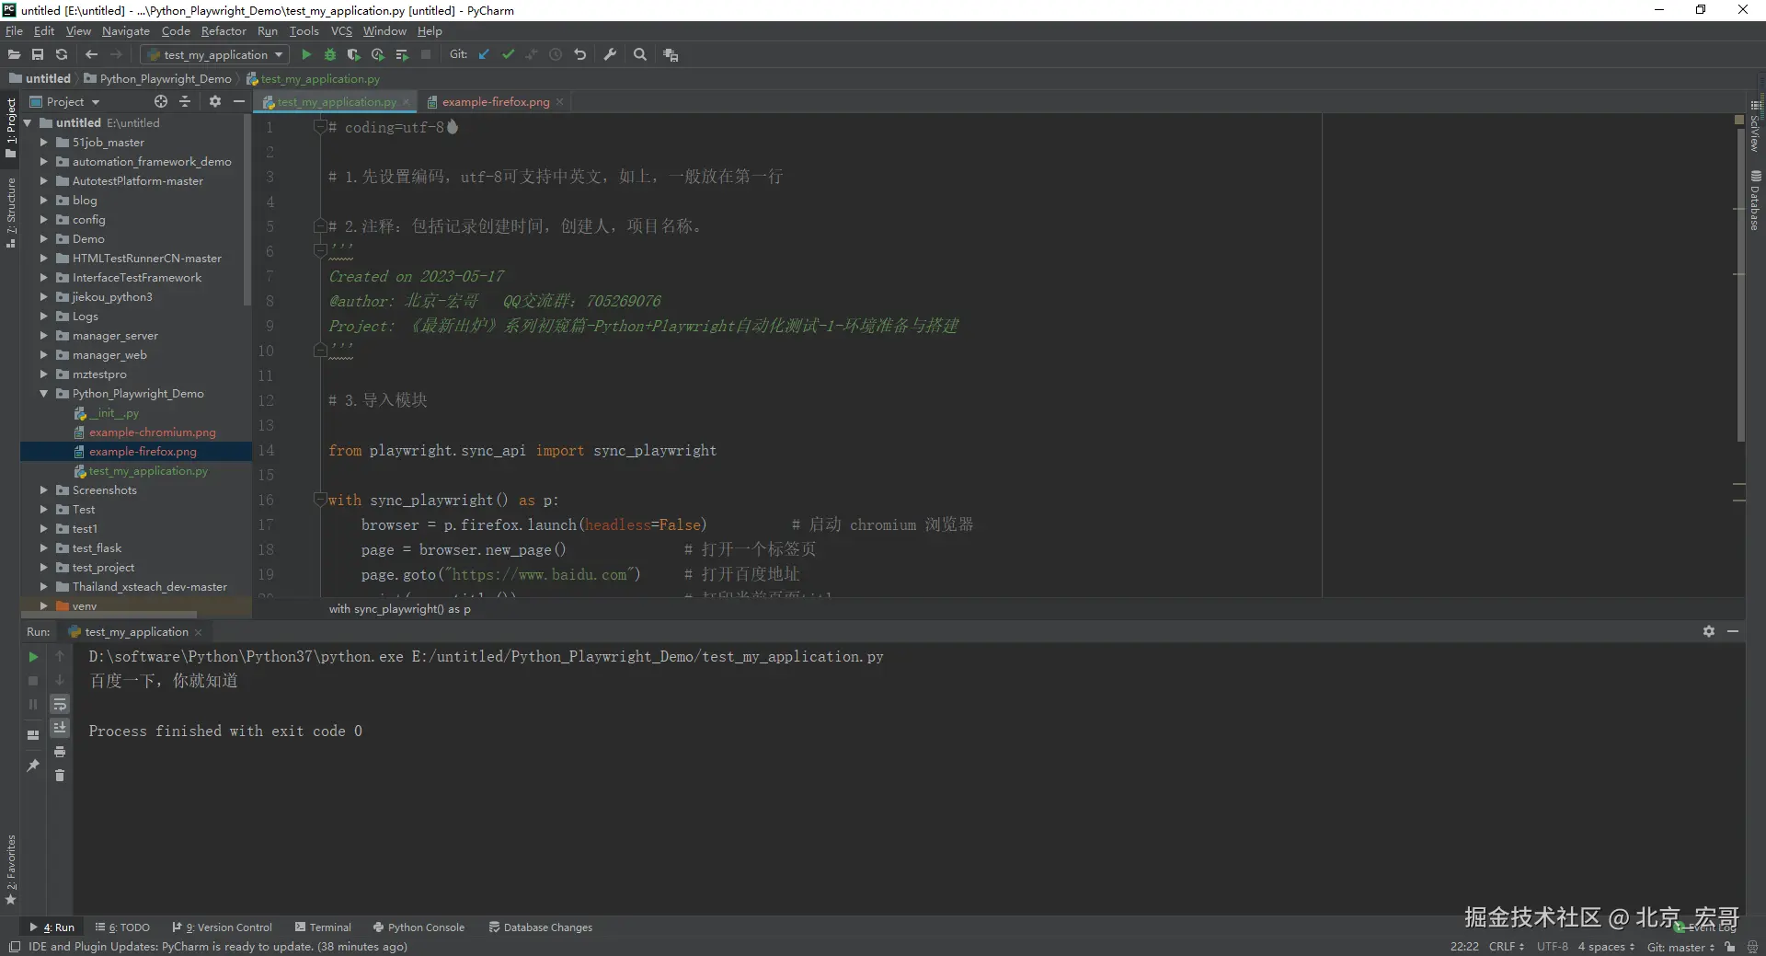The width and height of the screenshot is (1766, 956).
Task: Clear console output with trash icon
Action: (x=60, y=776)
